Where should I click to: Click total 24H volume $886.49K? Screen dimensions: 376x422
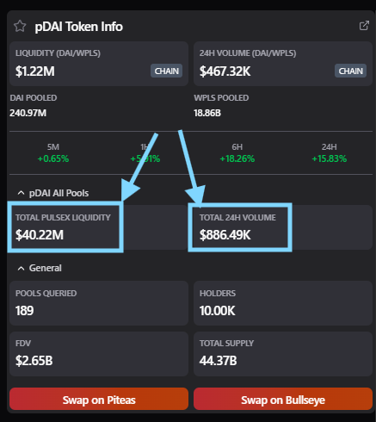[225, 235]
